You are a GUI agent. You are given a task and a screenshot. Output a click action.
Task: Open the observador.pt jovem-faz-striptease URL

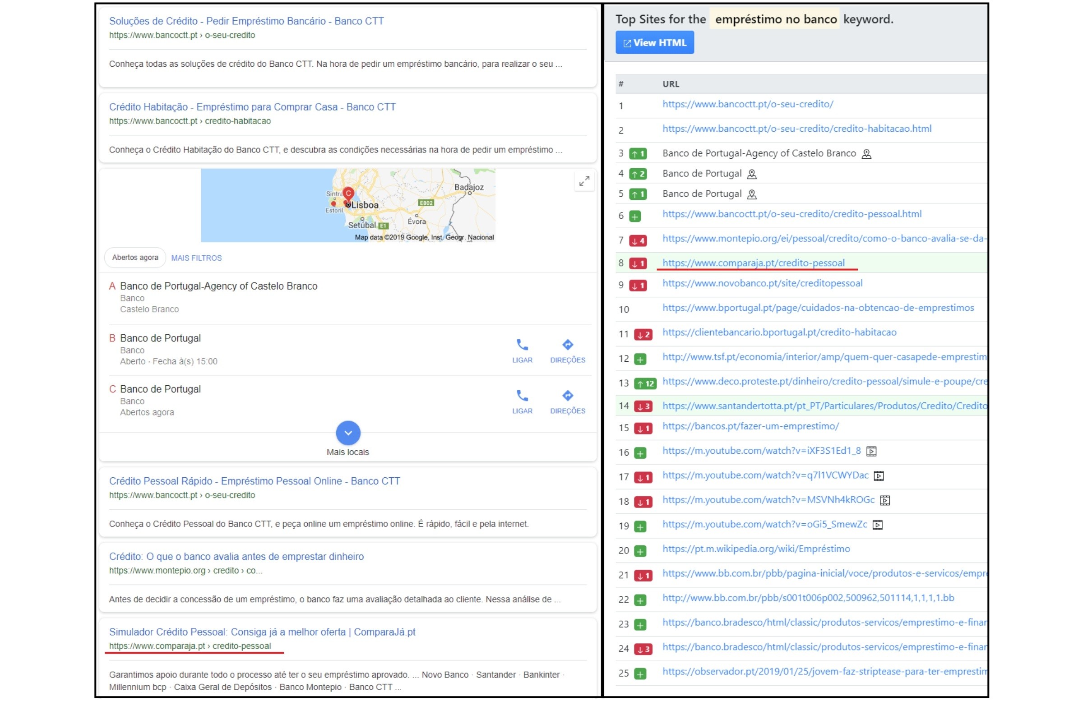point(824,672)
